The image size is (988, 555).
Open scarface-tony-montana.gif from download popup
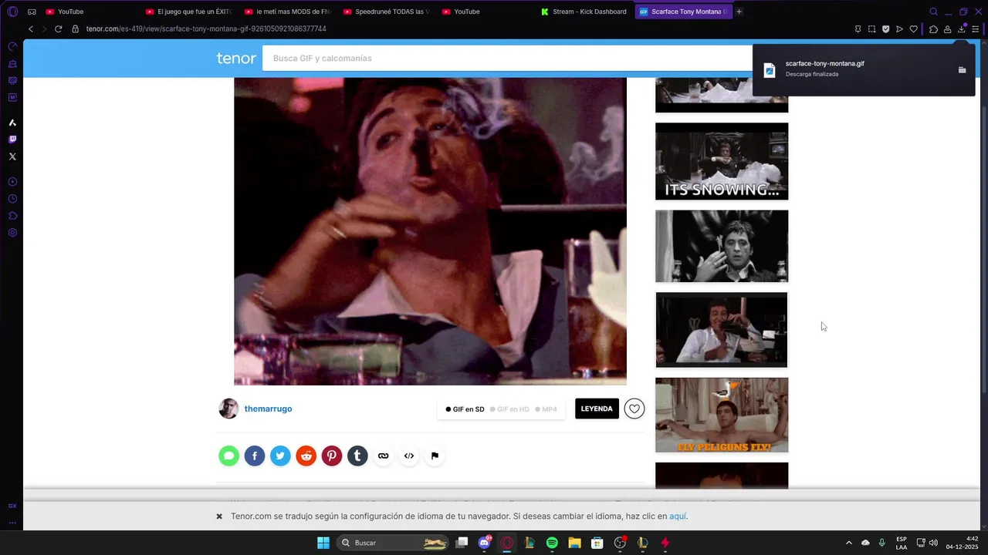pyautogui.click(x=825, y=63)
